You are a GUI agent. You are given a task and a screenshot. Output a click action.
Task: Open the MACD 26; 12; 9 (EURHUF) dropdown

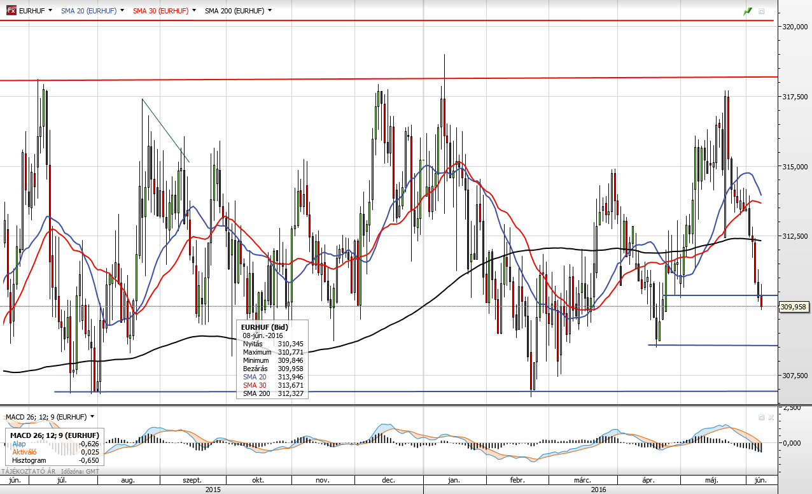click(x=92, y=416)
